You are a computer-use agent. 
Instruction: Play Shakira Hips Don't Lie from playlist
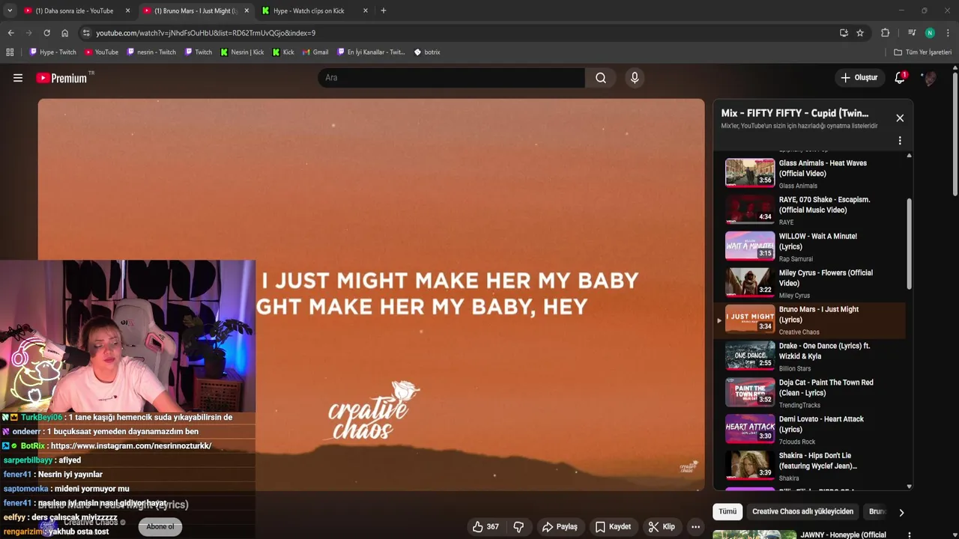tap(809, 466)
